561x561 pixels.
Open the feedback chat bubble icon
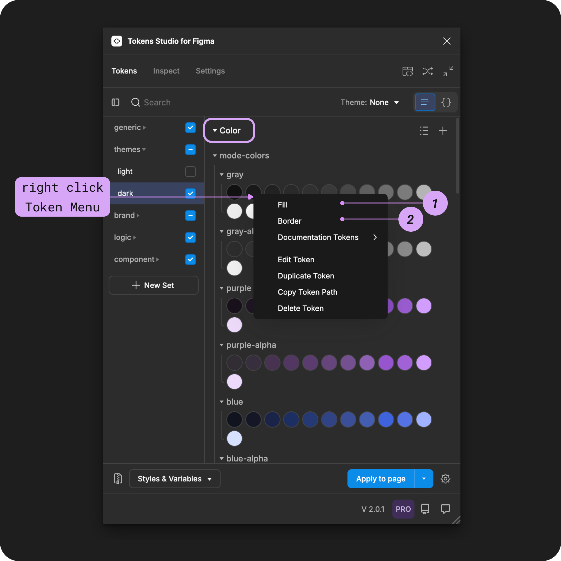[x=445, y=509]
